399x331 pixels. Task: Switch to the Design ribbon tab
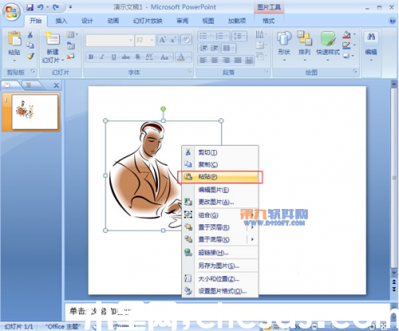click(87, 21)
